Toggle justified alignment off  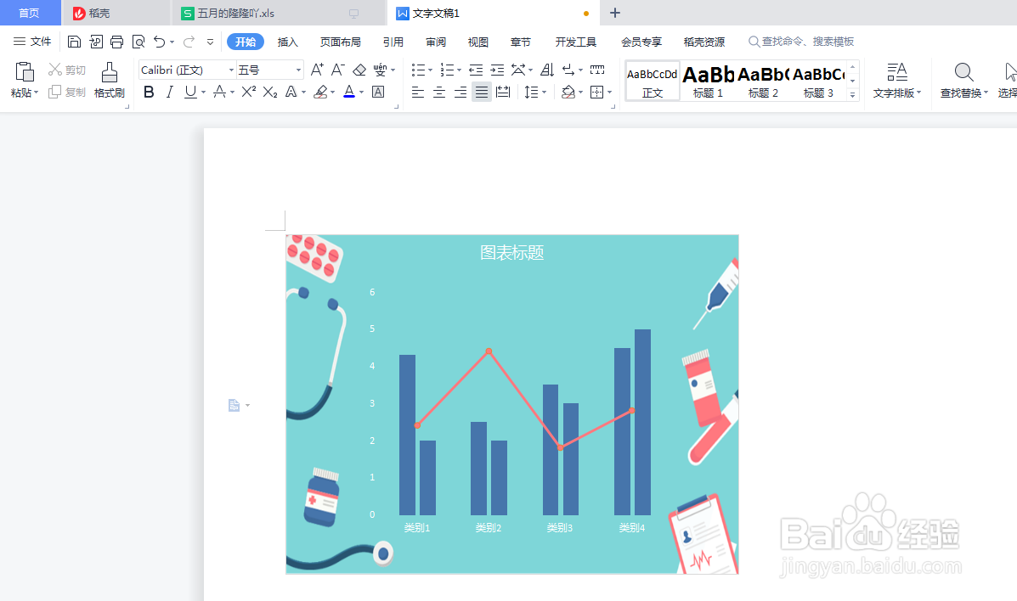(x=481, y=92)
